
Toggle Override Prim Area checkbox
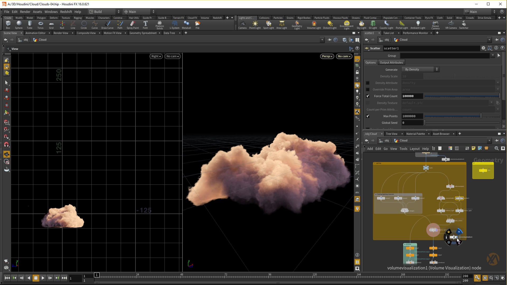(368, 89)
